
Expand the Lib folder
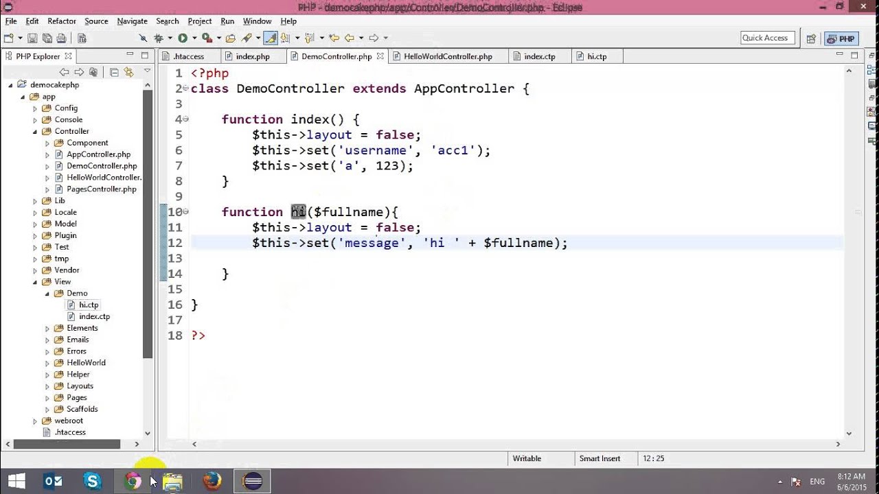(35, 201)
